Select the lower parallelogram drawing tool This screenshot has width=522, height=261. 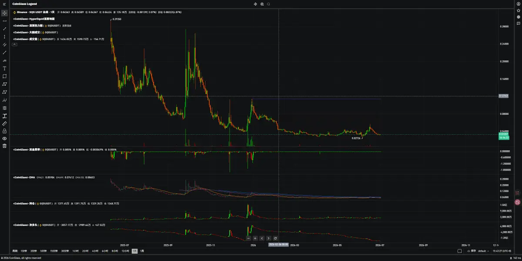pyautogui.click(x=4, y=92)
